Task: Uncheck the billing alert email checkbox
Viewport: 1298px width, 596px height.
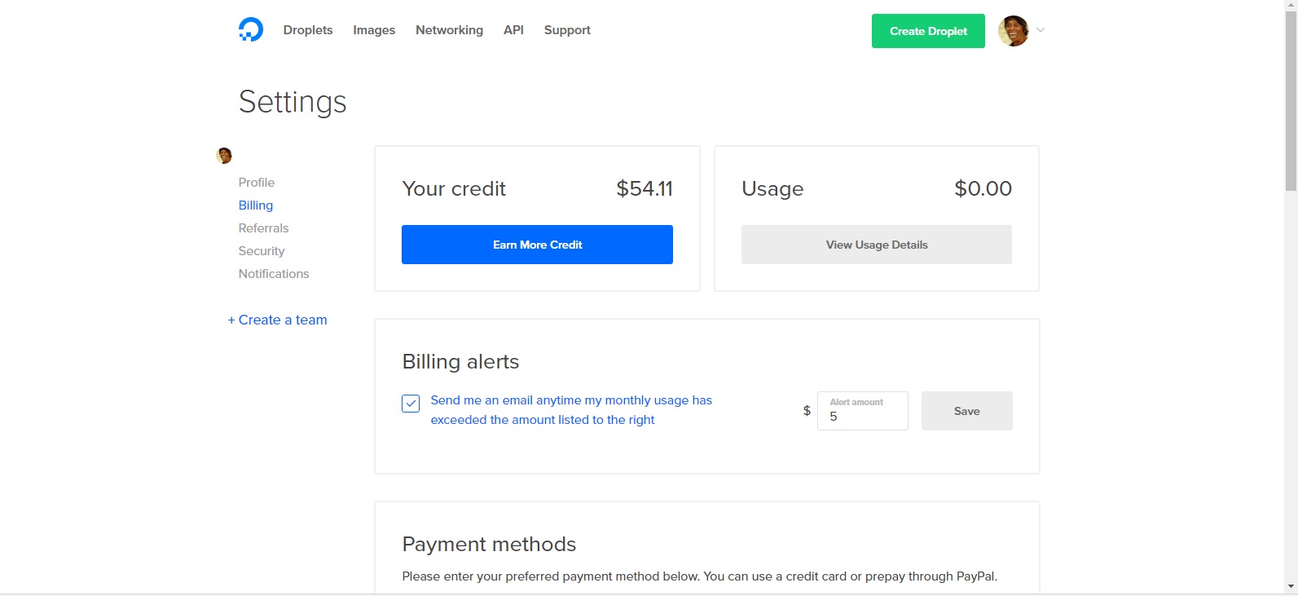Action: (x=411, y=404)
